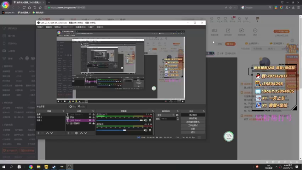Hide the highlighted 文本 (GDI+) source
This screenshot has height=170, width=302.
point(90,120)
